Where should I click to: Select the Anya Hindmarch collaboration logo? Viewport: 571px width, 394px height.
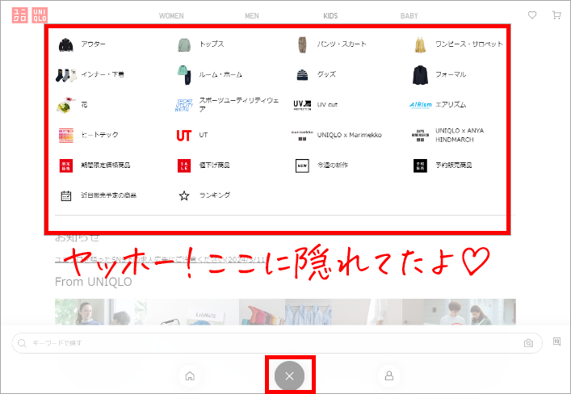(x=420, y=135)
